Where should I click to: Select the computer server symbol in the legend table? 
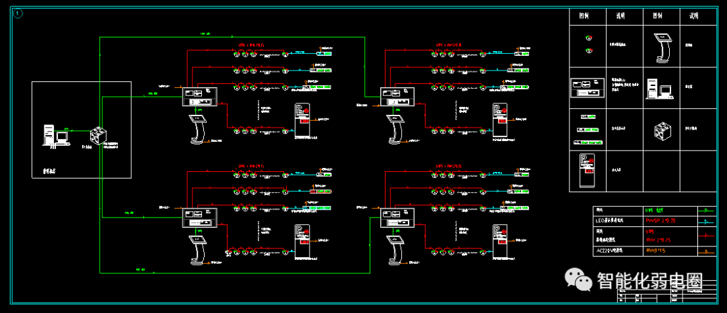coord(660,89)
